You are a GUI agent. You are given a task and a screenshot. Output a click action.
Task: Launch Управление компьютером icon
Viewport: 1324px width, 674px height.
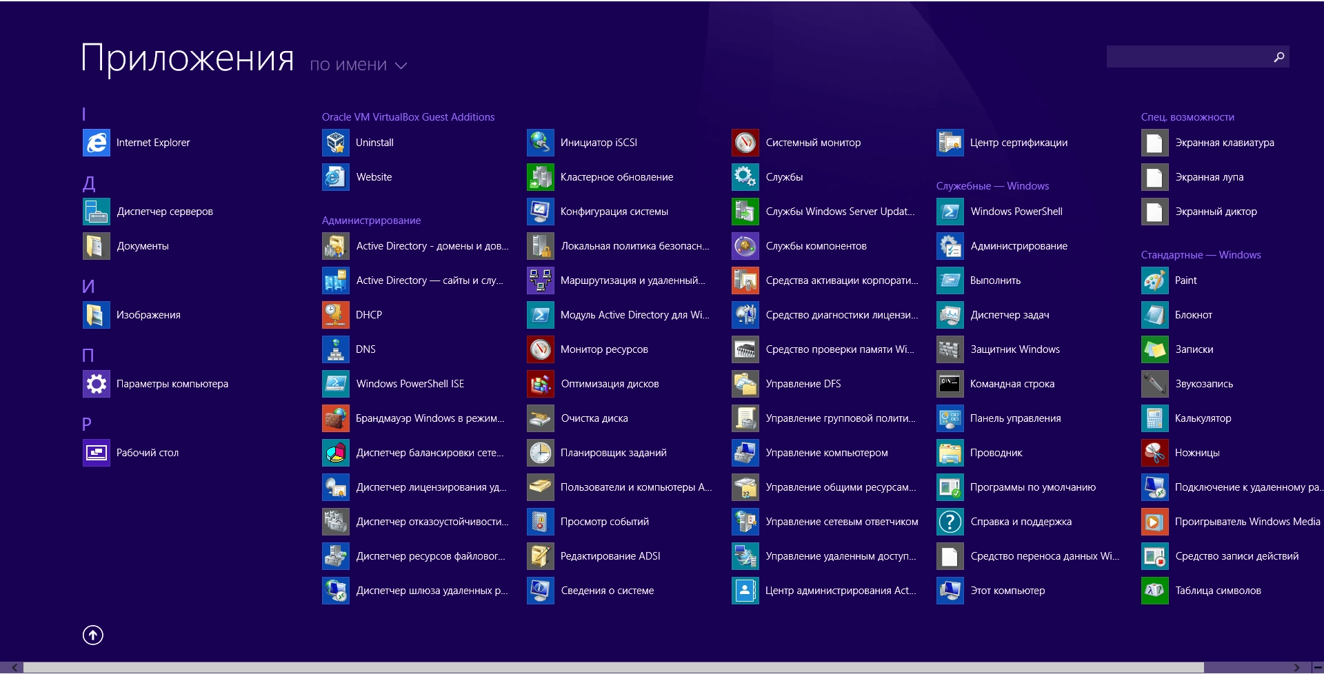click(x=745, y=453)
